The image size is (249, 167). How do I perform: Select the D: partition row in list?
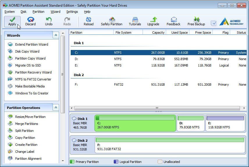click(159, 59)
